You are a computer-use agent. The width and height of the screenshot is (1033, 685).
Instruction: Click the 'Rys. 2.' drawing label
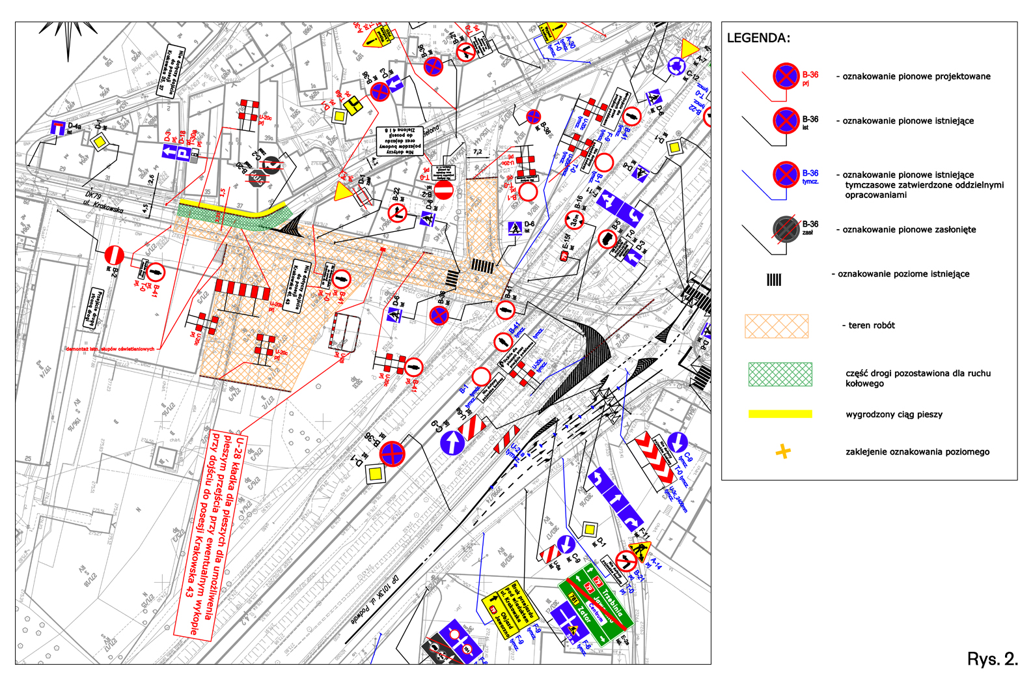[x=992, y=659]
